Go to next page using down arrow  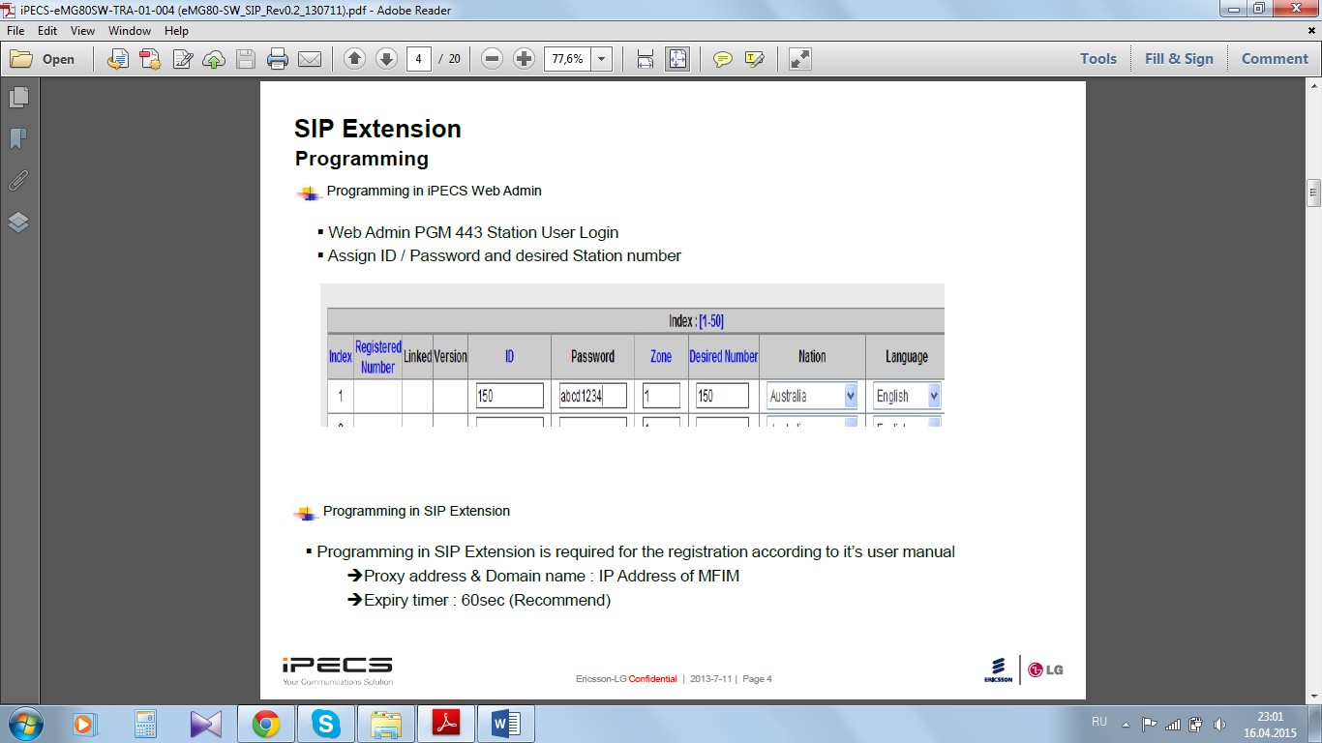pyautogui.click(x=386, y=59)
